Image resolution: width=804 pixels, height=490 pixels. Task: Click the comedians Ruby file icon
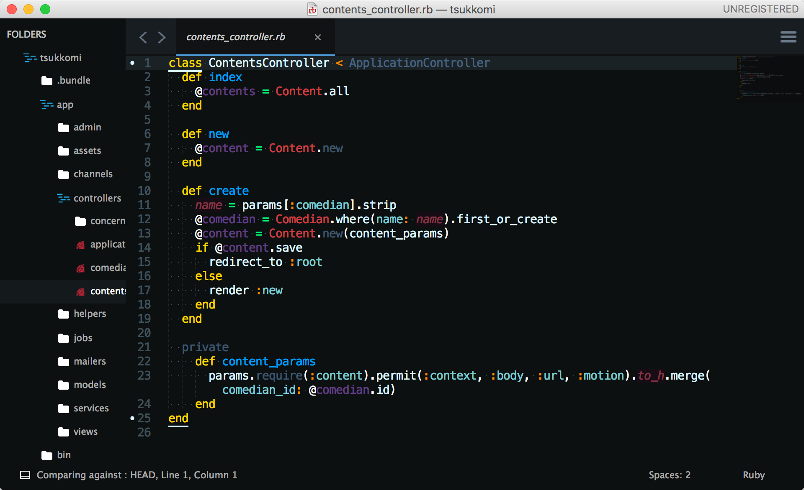pos(80,268)
